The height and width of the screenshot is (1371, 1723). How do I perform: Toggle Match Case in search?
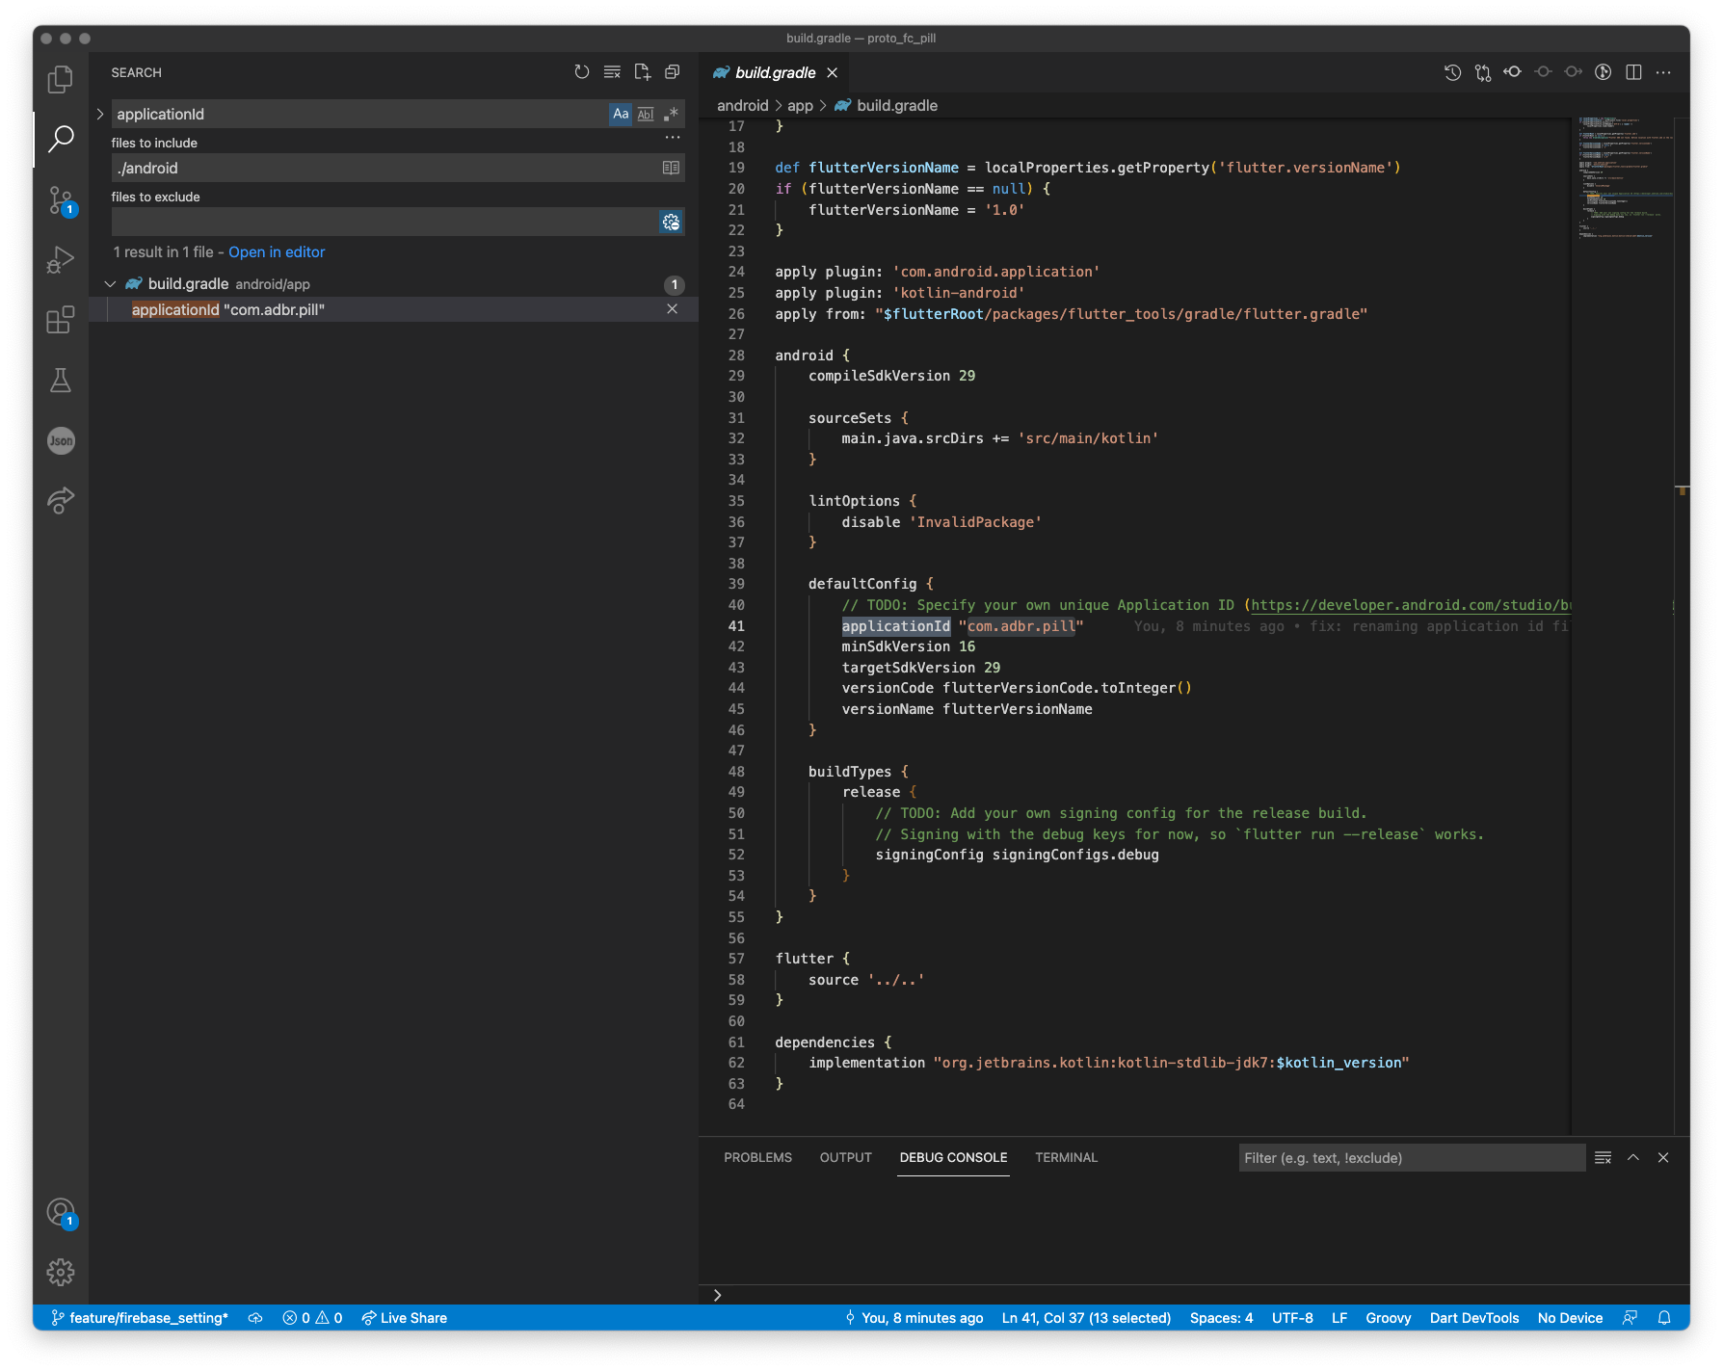621,114
